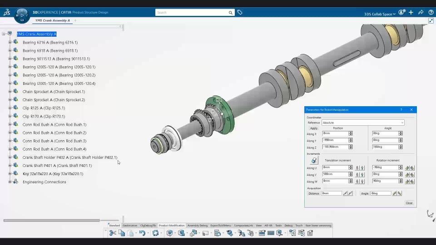
Task: Translate negative along U arrow icon
Action: click(x=357, y=168)
